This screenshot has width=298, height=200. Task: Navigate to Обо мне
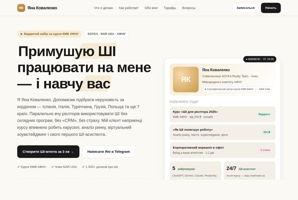151,8
